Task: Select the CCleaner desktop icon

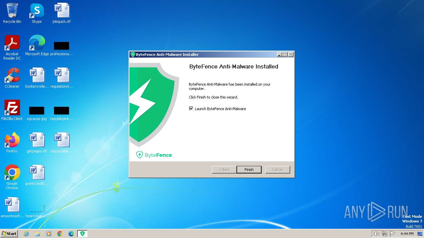Action: click(12, 78)
